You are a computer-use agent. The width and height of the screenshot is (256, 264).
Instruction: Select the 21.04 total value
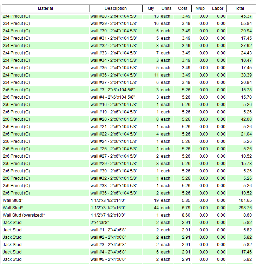click(x=246, y=134)
